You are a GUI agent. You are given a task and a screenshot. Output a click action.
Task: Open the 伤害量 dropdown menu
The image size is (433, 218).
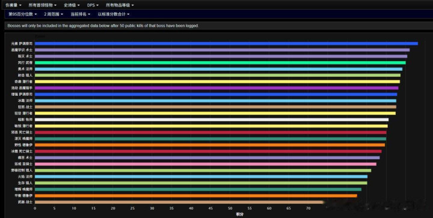click(x=13, y=5)
